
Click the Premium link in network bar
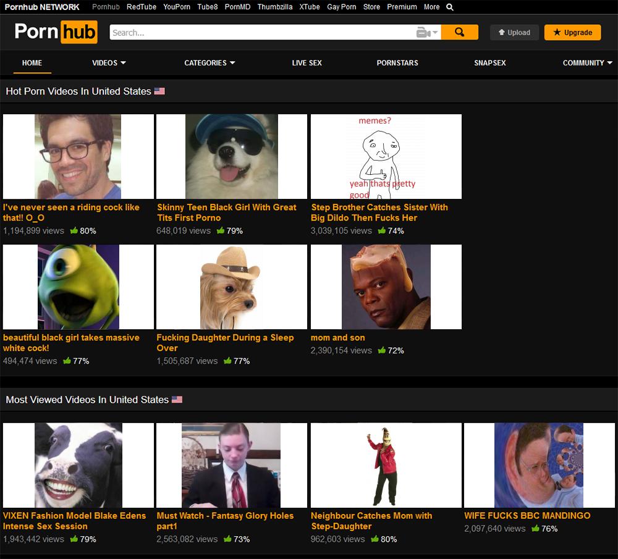point(402,7)
